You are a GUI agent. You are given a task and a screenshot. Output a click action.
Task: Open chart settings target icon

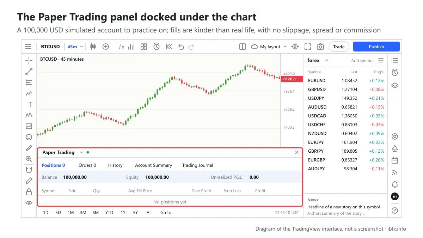[x=295, y=47]
